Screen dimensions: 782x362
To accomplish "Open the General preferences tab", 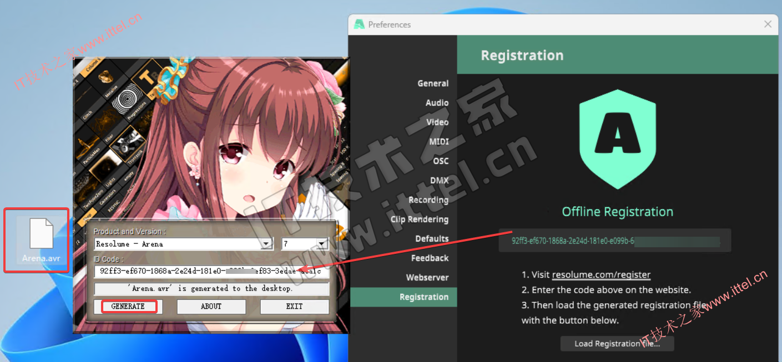I will pos(432,84).
